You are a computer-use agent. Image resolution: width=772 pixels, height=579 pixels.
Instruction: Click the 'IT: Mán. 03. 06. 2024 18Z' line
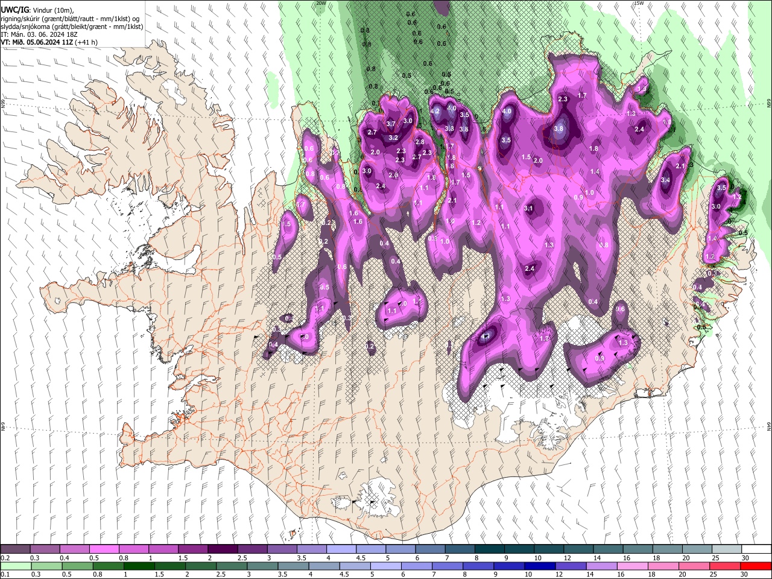tap(39, 34)
